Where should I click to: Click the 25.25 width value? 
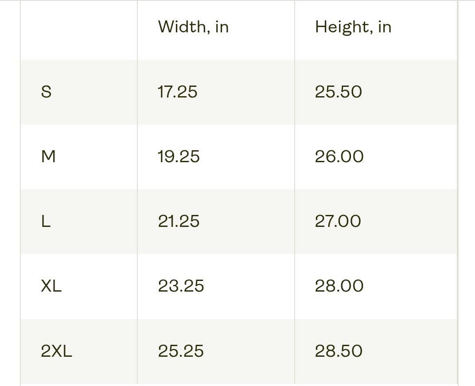(x=181, y=351)
